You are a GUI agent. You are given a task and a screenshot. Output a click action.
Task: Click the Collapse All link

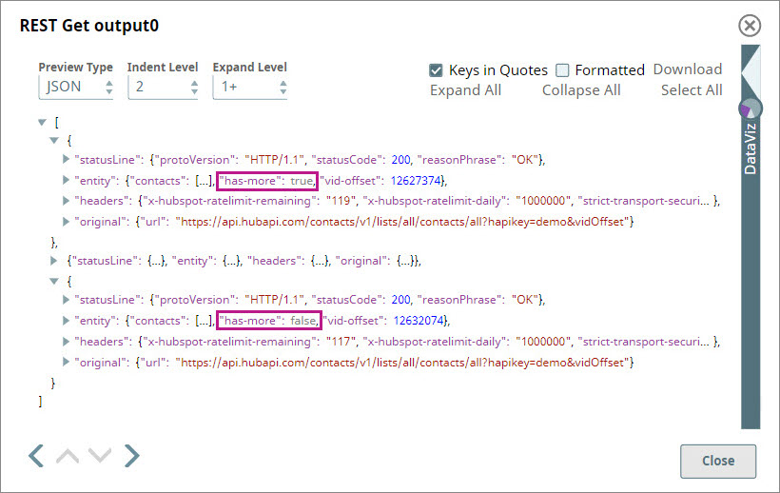[581, 90]
